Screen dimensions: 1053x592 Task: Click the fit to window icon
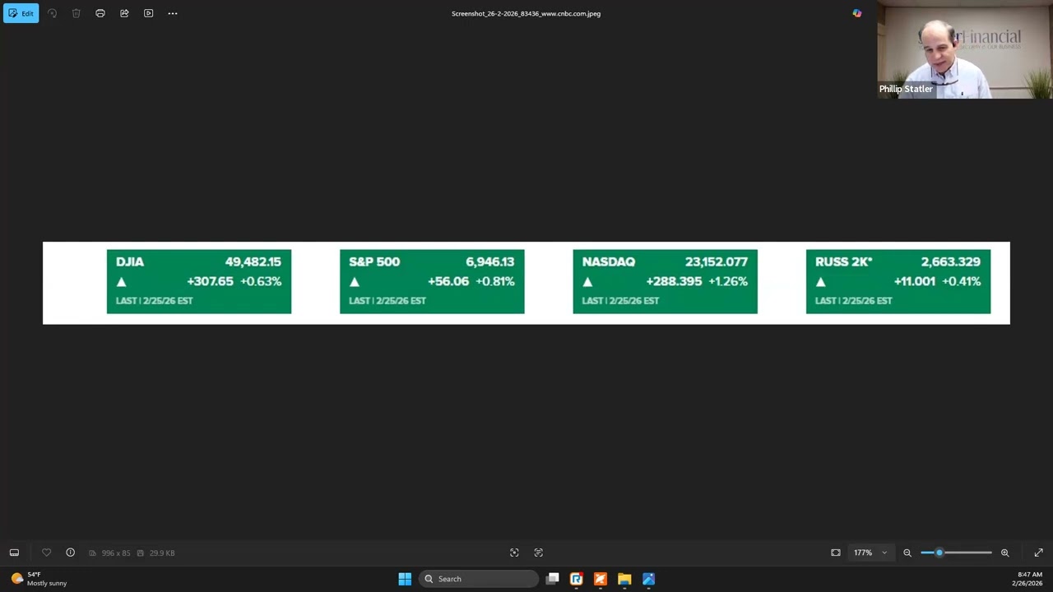tap(836, 553)
